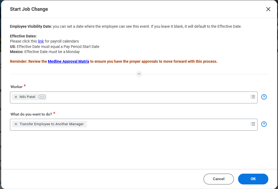Remove Niki Patel from Worker field
278x189 pixels.
16,97
